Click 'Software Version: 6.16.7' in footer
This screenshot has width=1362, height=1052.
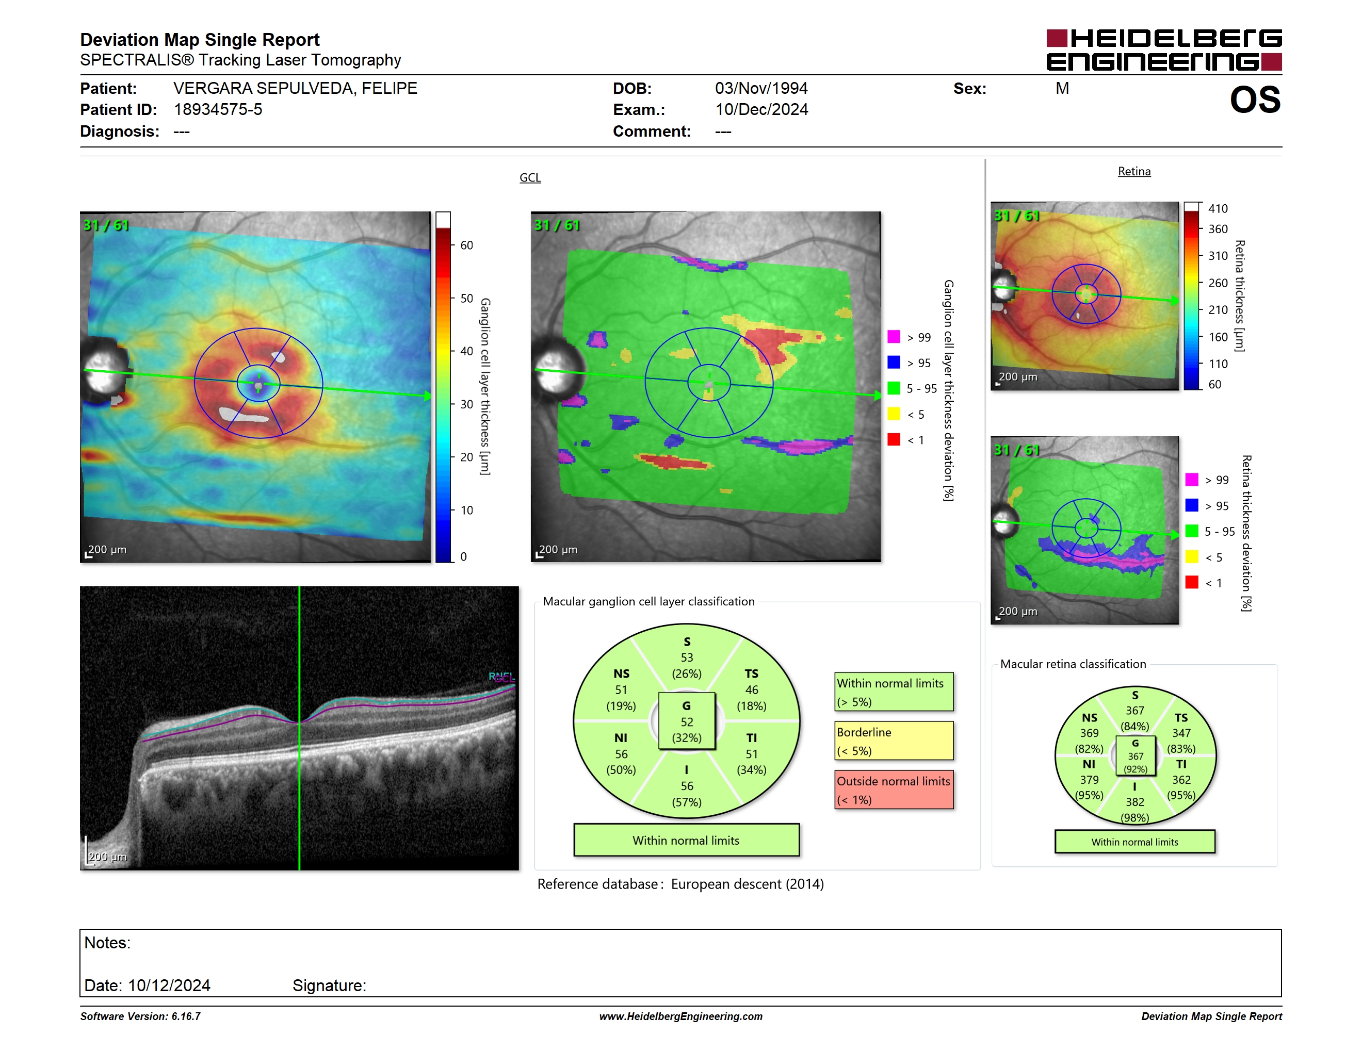(x=140, y=1016)
